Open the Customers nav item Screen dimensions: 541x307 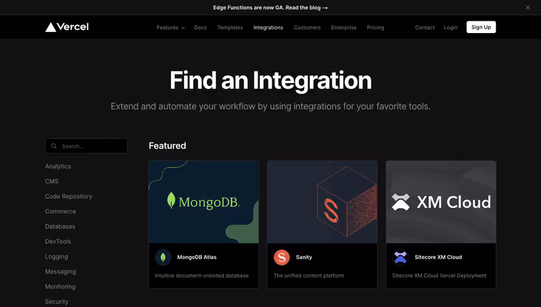[x=307, y=28]
